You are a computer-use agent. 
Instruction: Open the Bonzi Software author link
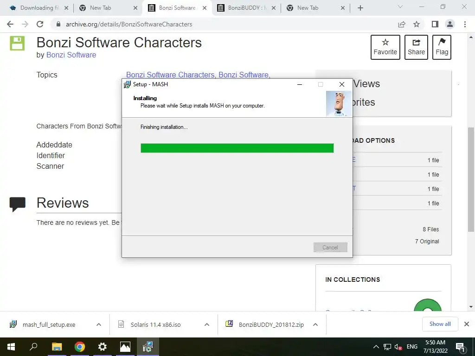pyautogui.click(x=71, y=55)
